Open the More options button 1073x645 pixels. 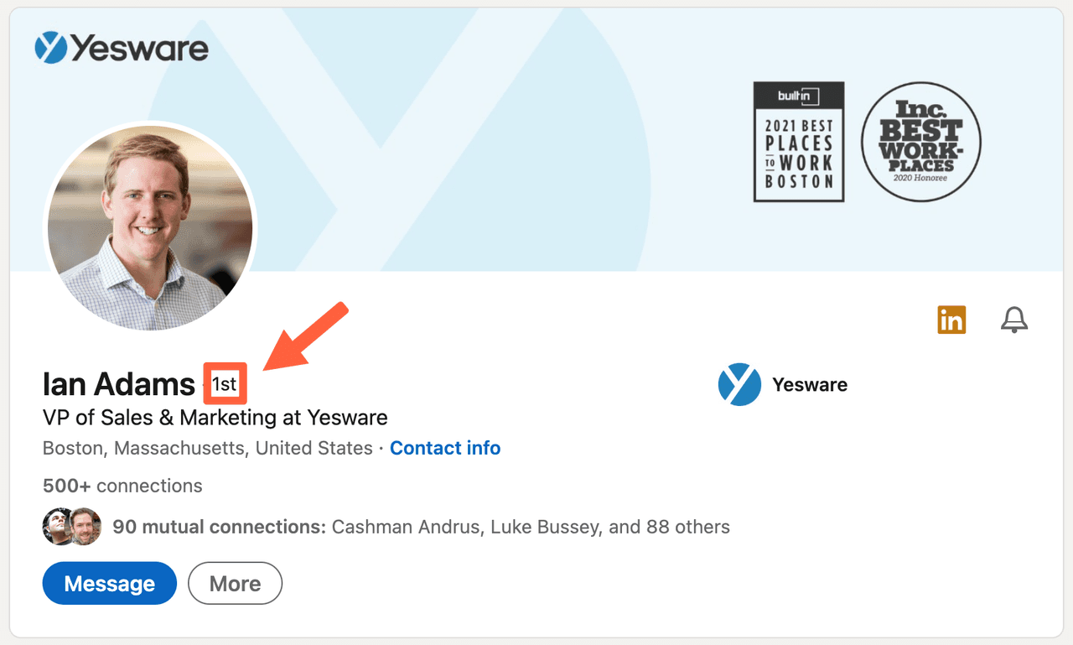pos(235,583)
